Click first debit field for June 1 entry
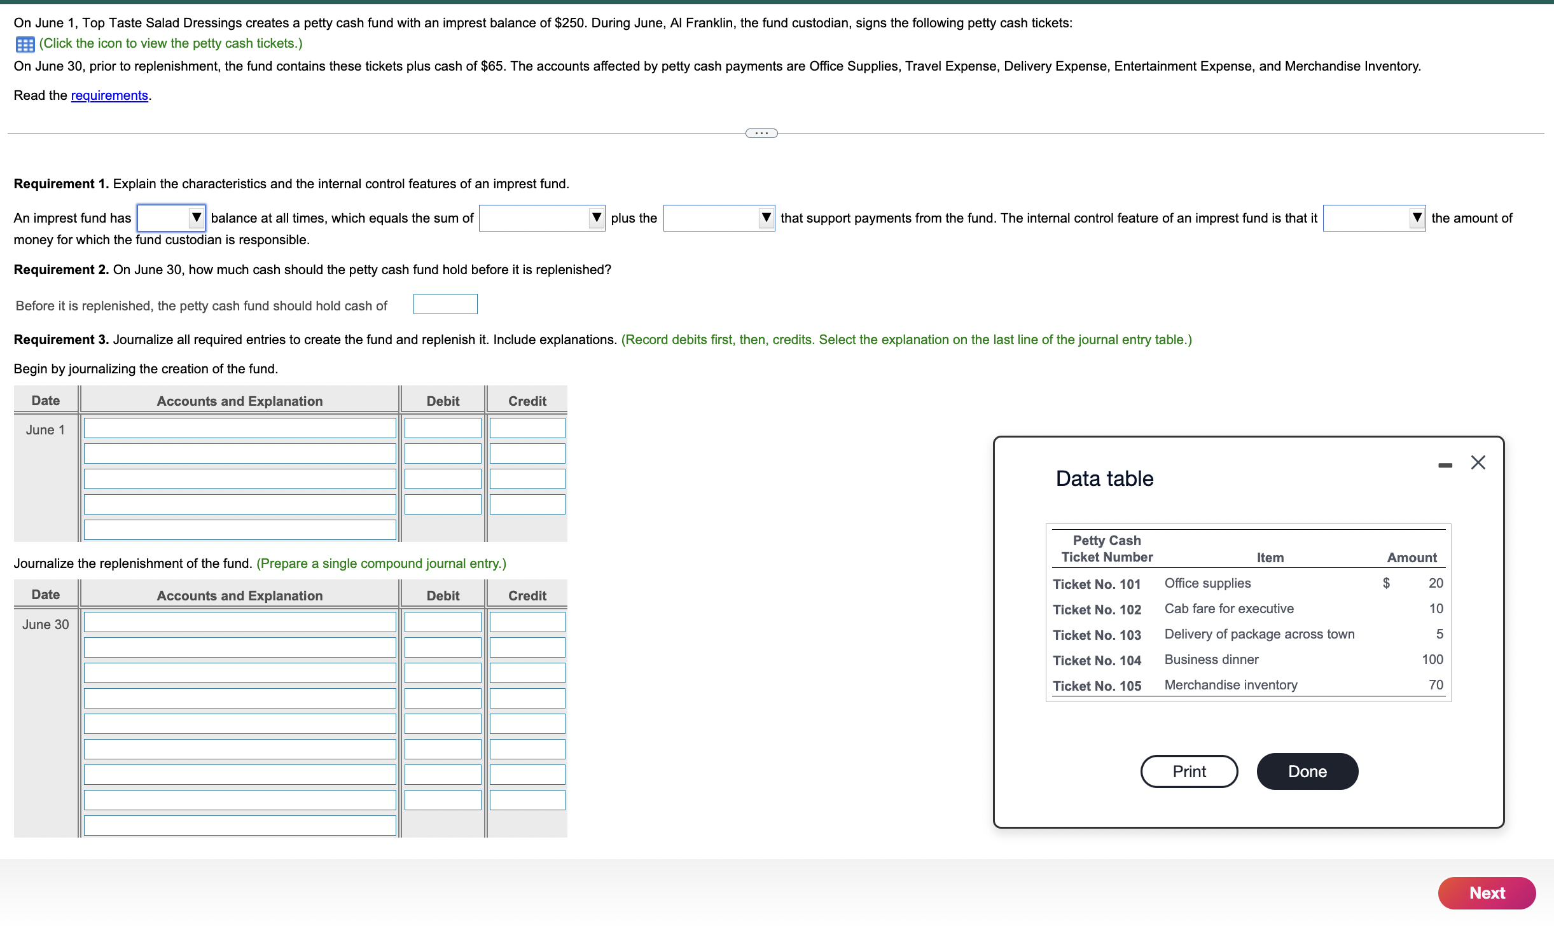 coord(443,428)
